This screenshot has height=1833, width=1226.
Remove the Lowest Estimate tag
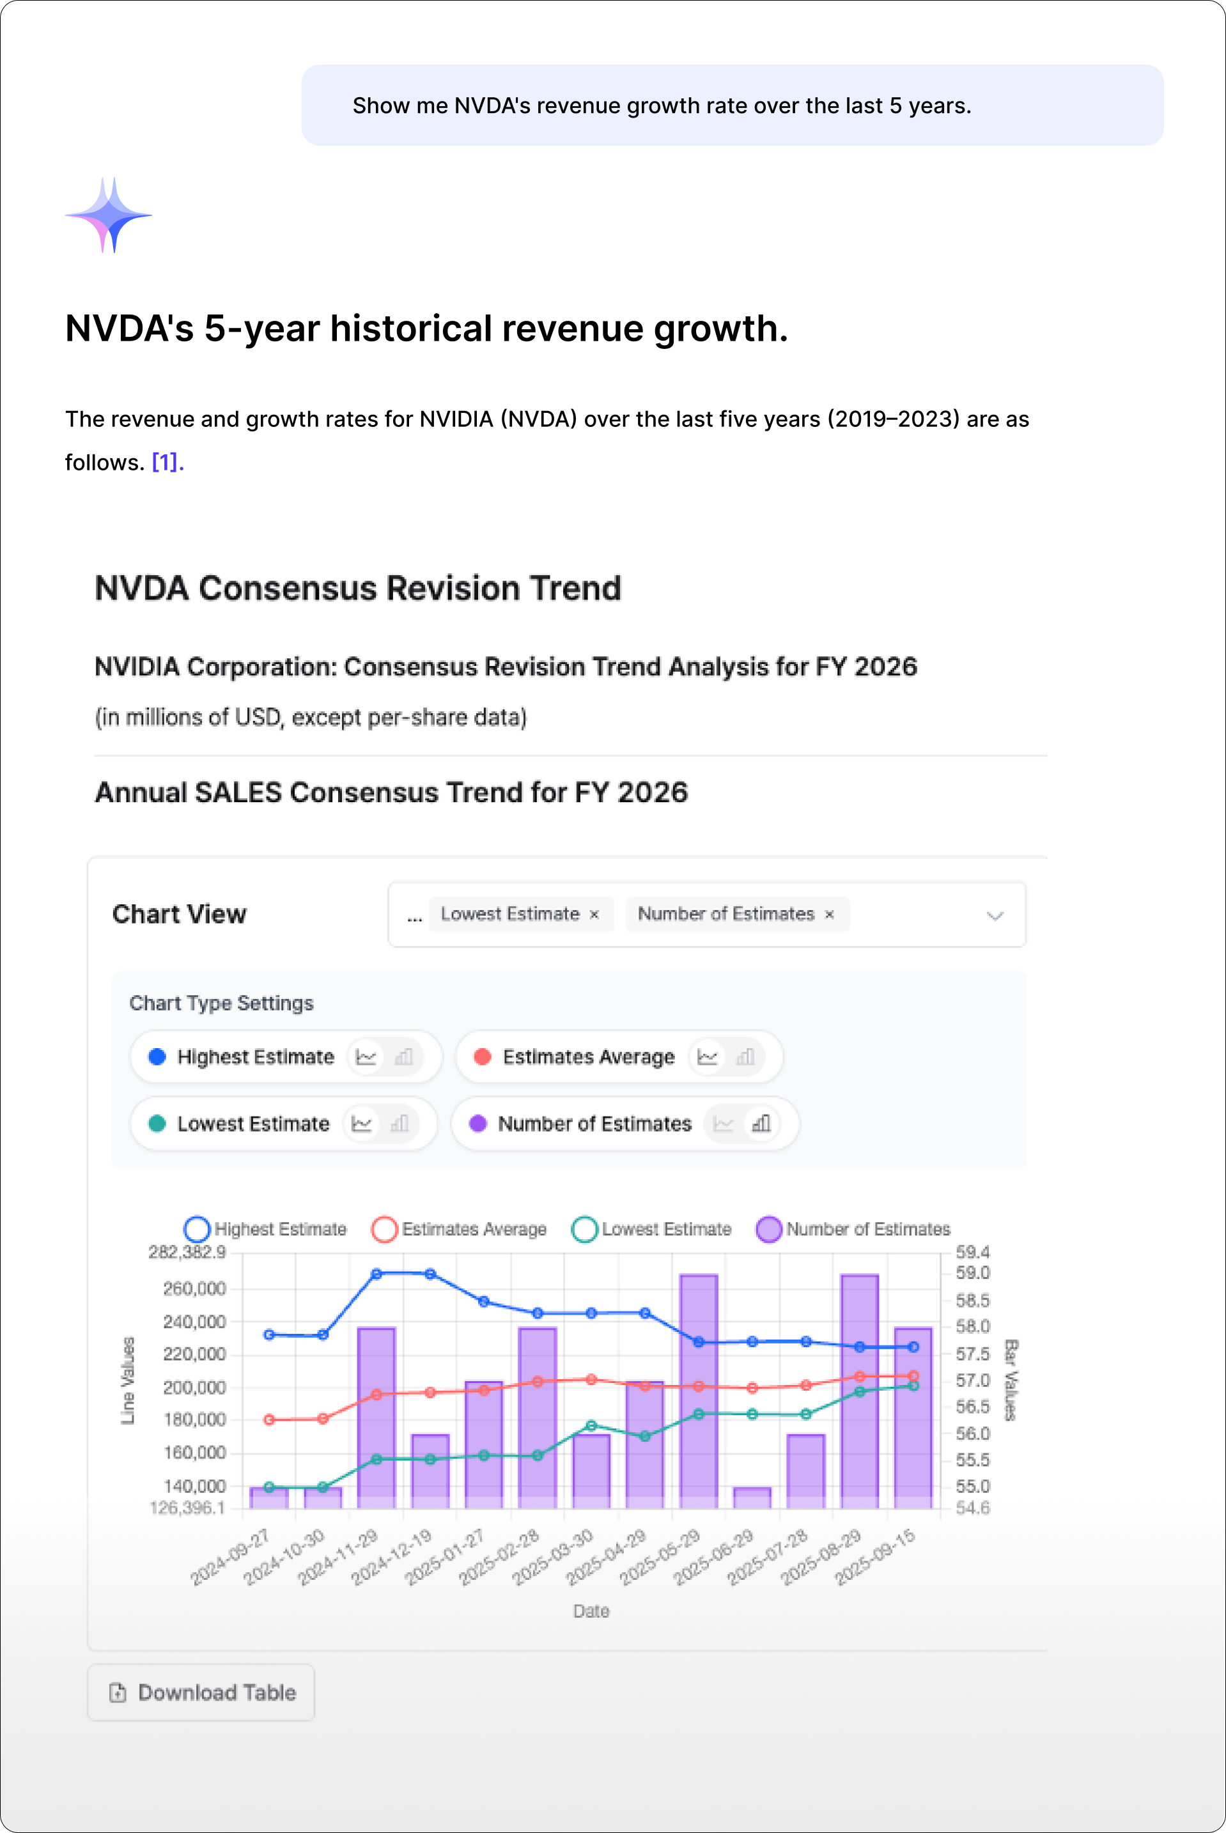594,915
